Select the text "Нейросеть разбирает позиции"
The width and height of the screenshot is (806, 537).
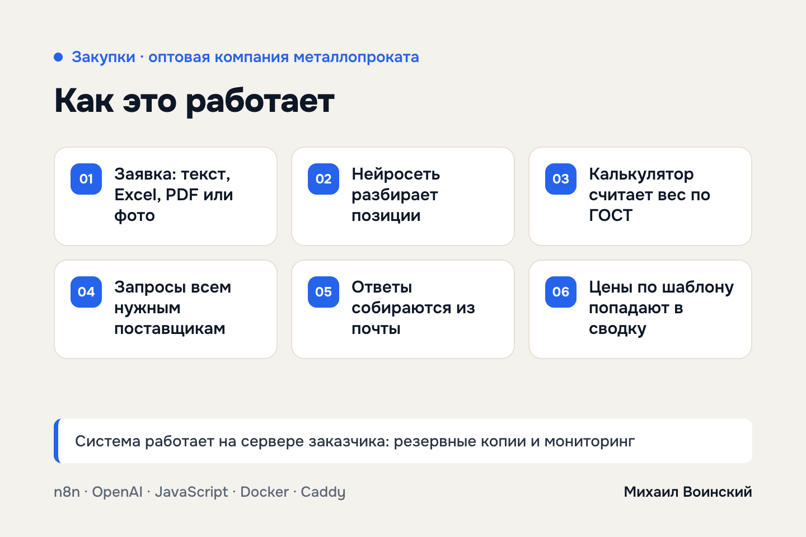pyautogui.click(x=396, y=195)
